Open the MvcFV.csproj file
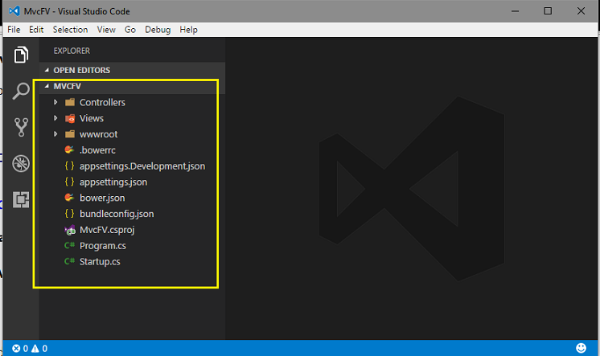 (x=107, y=230)
